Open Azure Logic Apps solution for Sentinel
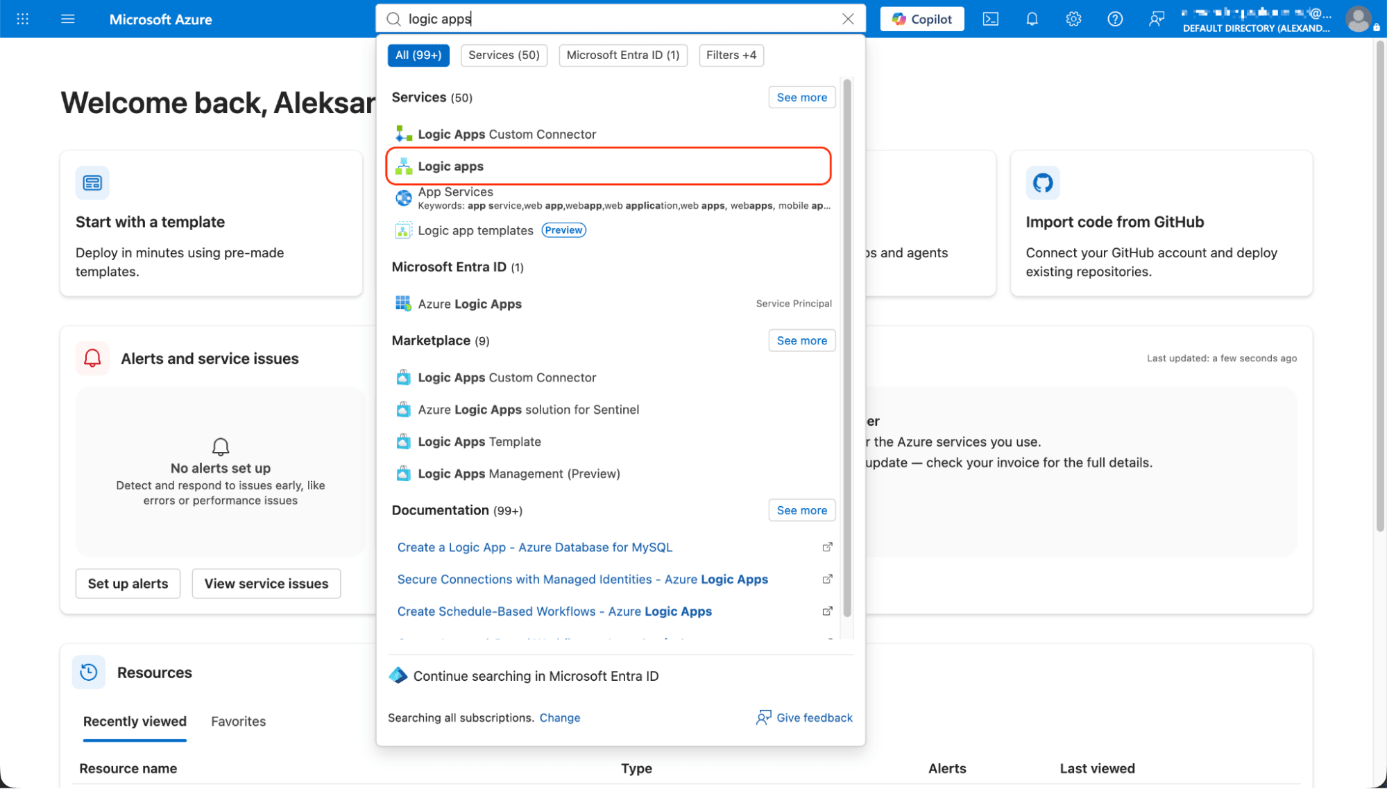1387x789 pixels. tap(611, 410)
